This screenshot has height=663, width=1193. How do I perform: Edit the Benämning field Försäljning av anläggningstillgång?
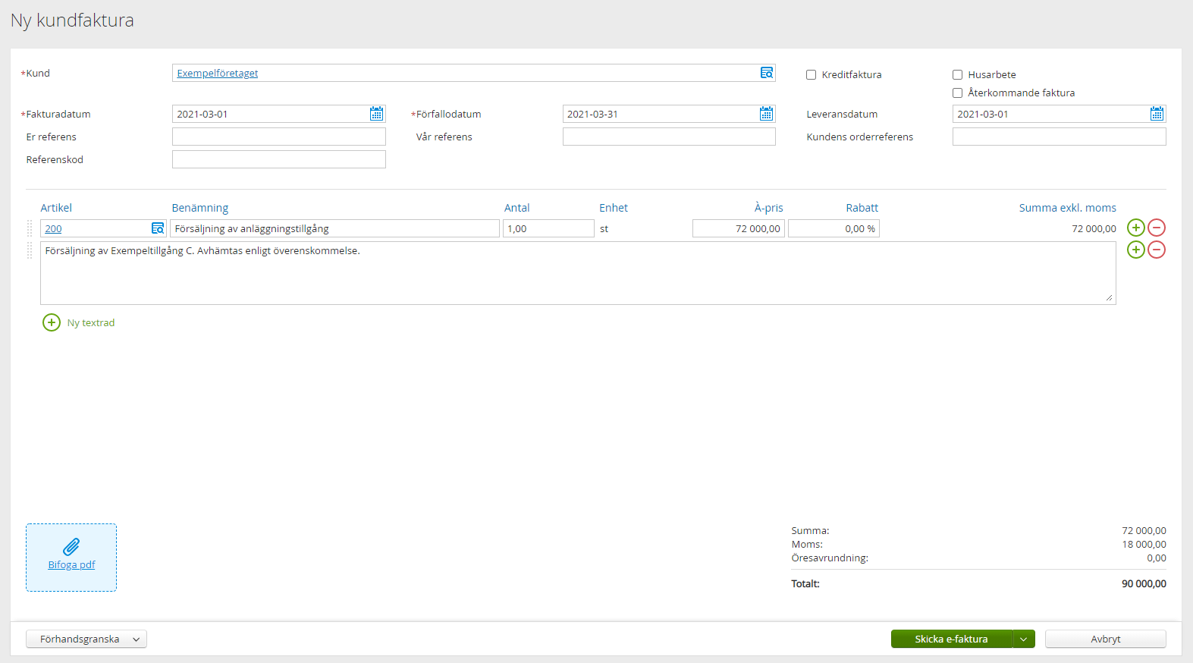pos(334,228)
